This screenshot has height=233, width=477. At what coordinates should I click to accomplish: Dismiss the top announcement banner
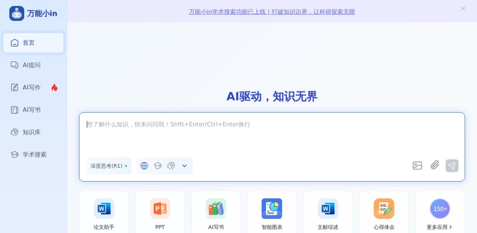coord(463,8)
